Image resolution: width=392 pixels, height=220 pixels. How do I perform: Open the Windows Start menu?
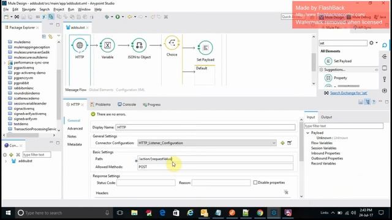[8, 213]
